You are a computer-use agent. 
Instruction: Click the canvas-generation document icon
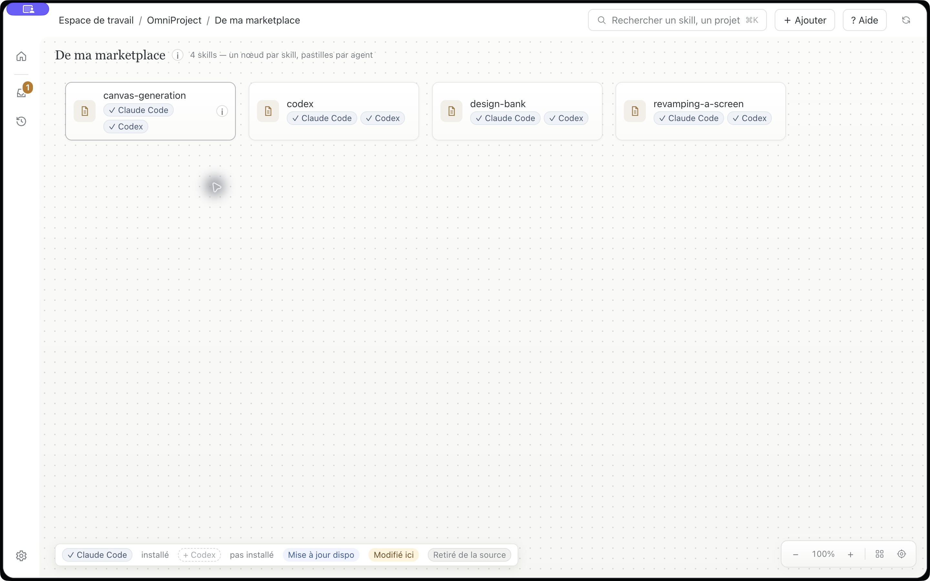coord(85,111)
